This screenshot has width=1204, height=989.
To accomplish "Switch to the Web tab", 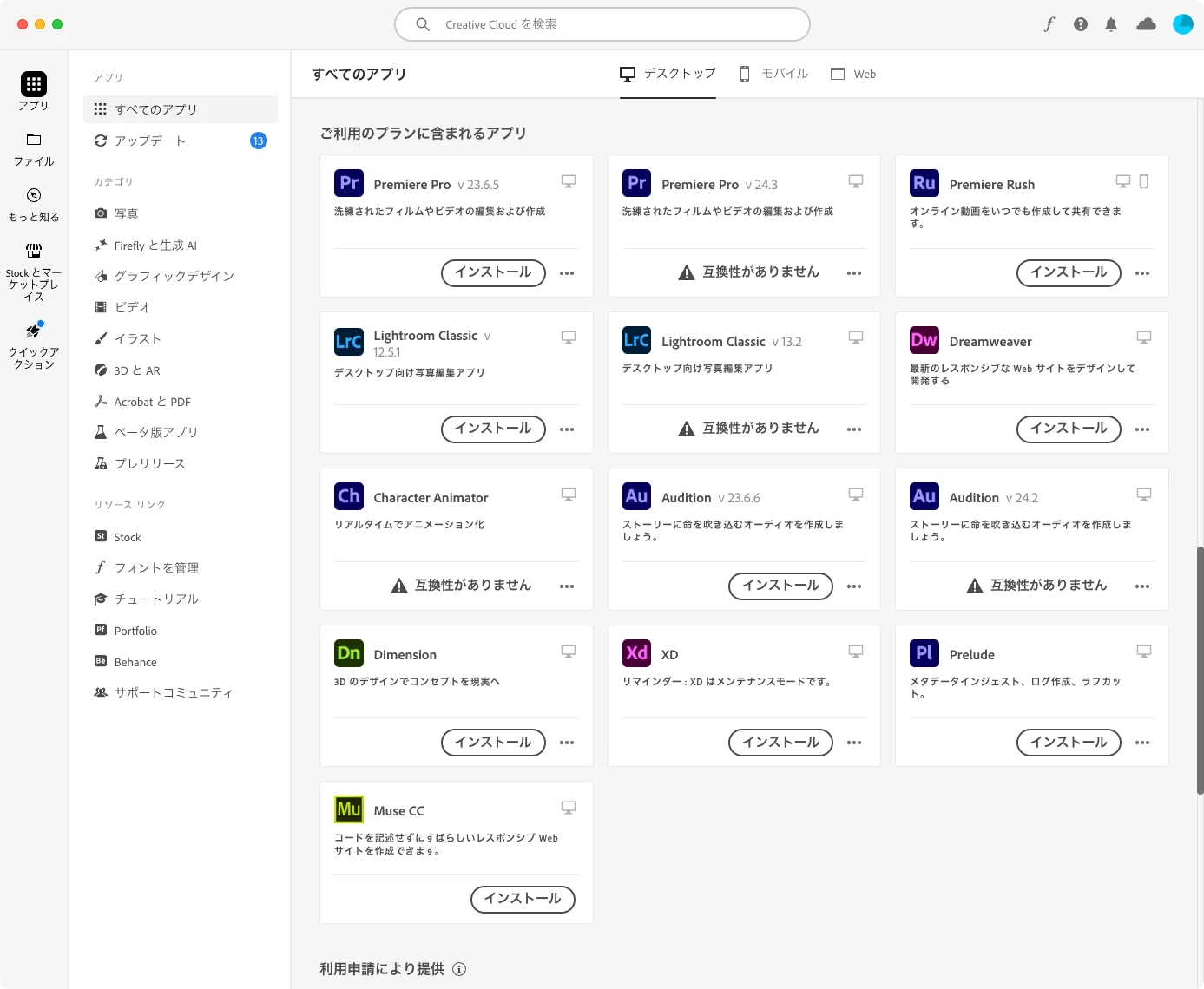I will click(853, 74).
